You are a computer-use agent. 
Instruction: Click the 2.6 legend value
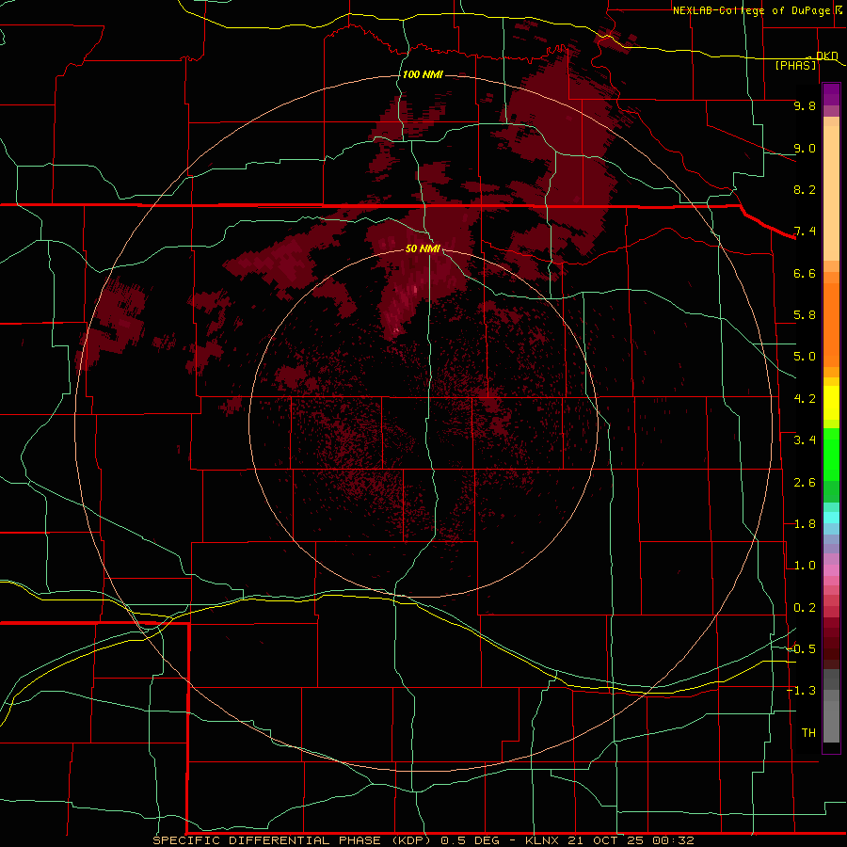pyautogui.click(x=805, y=483)
